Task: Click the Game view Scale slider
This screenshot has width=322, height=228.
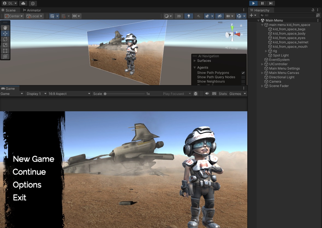Action: 106,94
